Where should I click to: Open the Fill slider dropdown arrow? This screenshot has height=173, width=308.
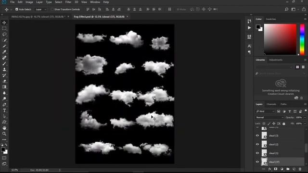click(305, 124)
